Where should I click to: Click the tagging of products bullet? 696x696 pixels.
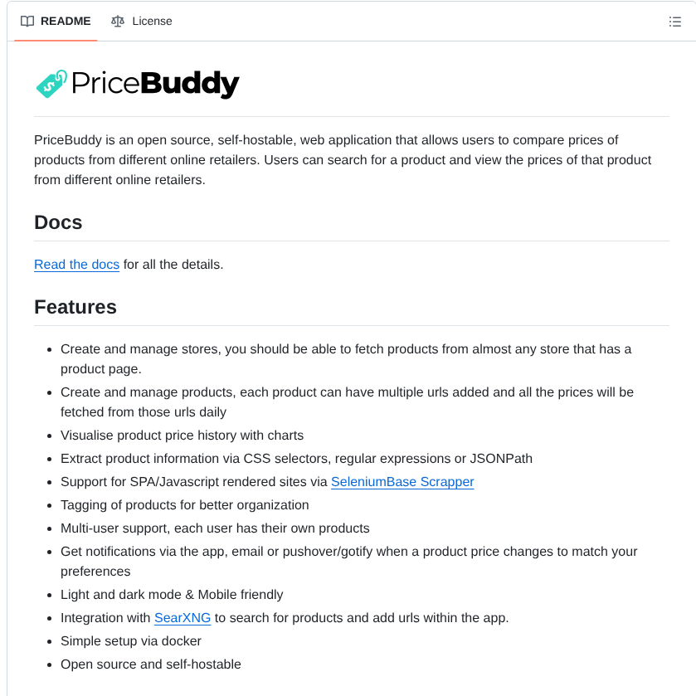coord(184,504)
